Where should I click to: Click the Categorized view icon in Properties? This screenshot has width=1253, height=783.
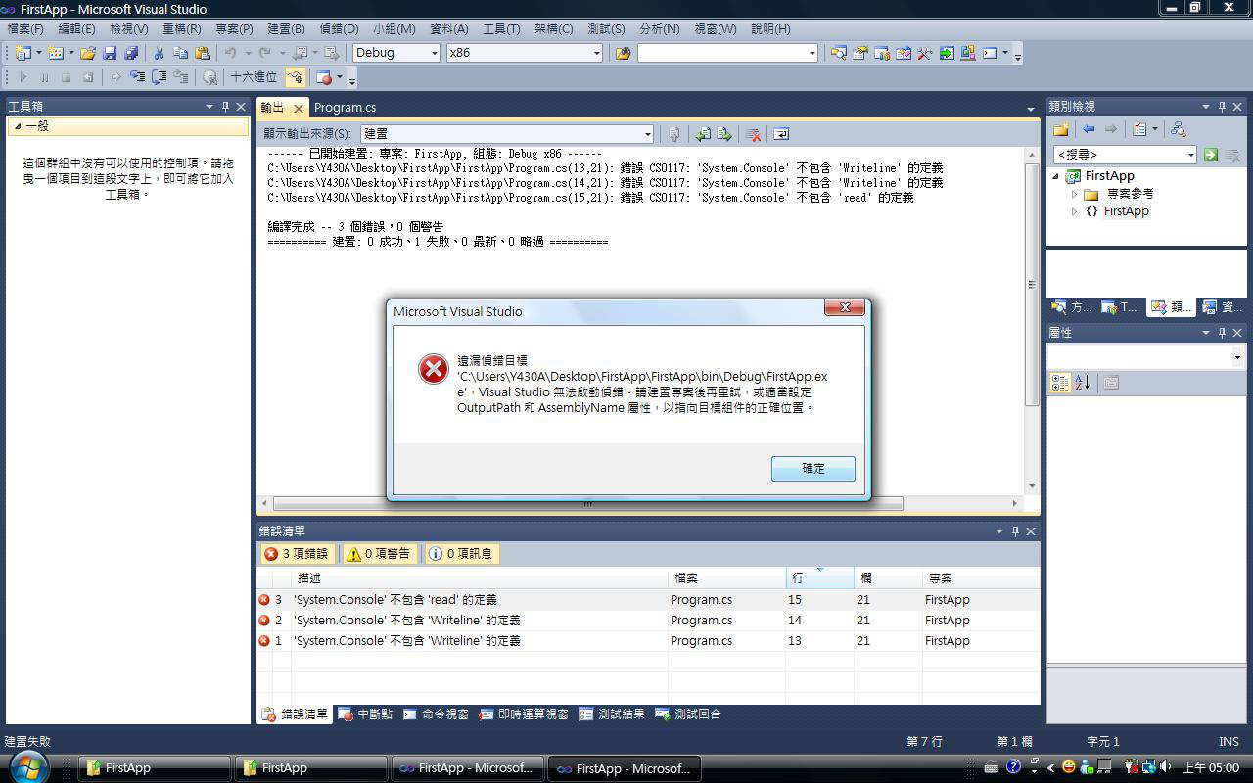click(x=1060, y=383)
